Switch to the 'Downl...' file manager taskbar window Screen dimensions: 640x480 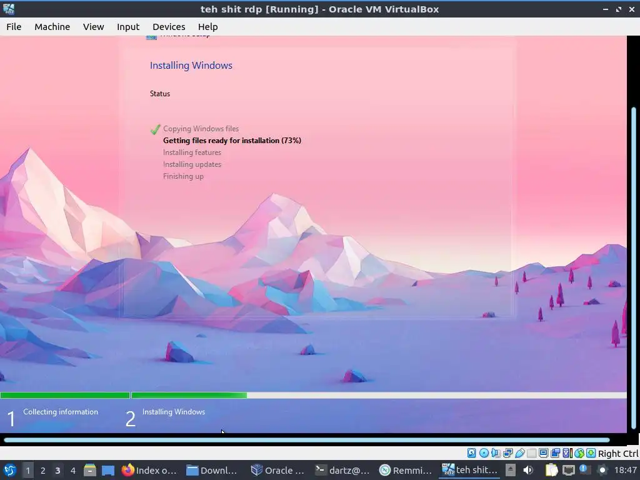coord(212,470)
